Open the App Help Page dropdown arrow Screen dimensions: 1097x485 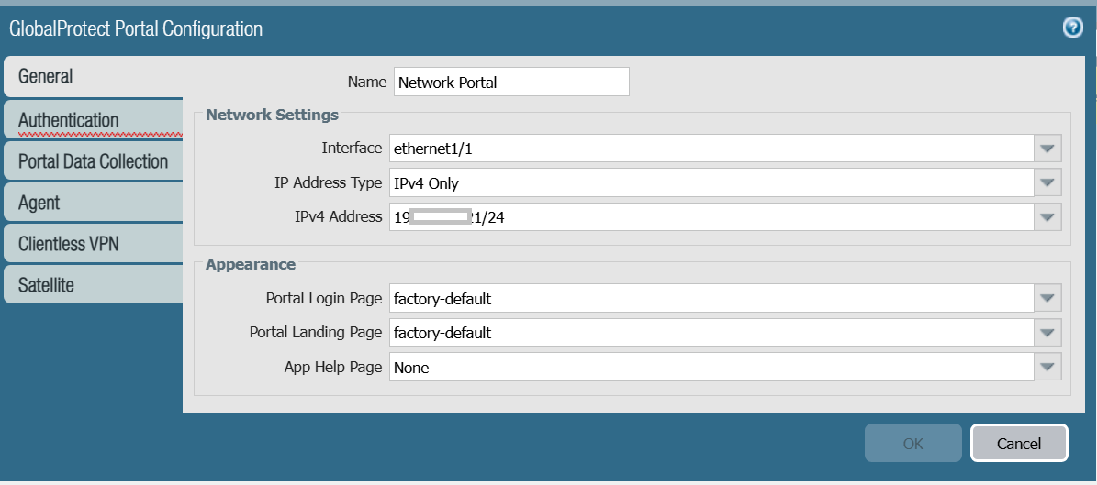point(1047,368)
